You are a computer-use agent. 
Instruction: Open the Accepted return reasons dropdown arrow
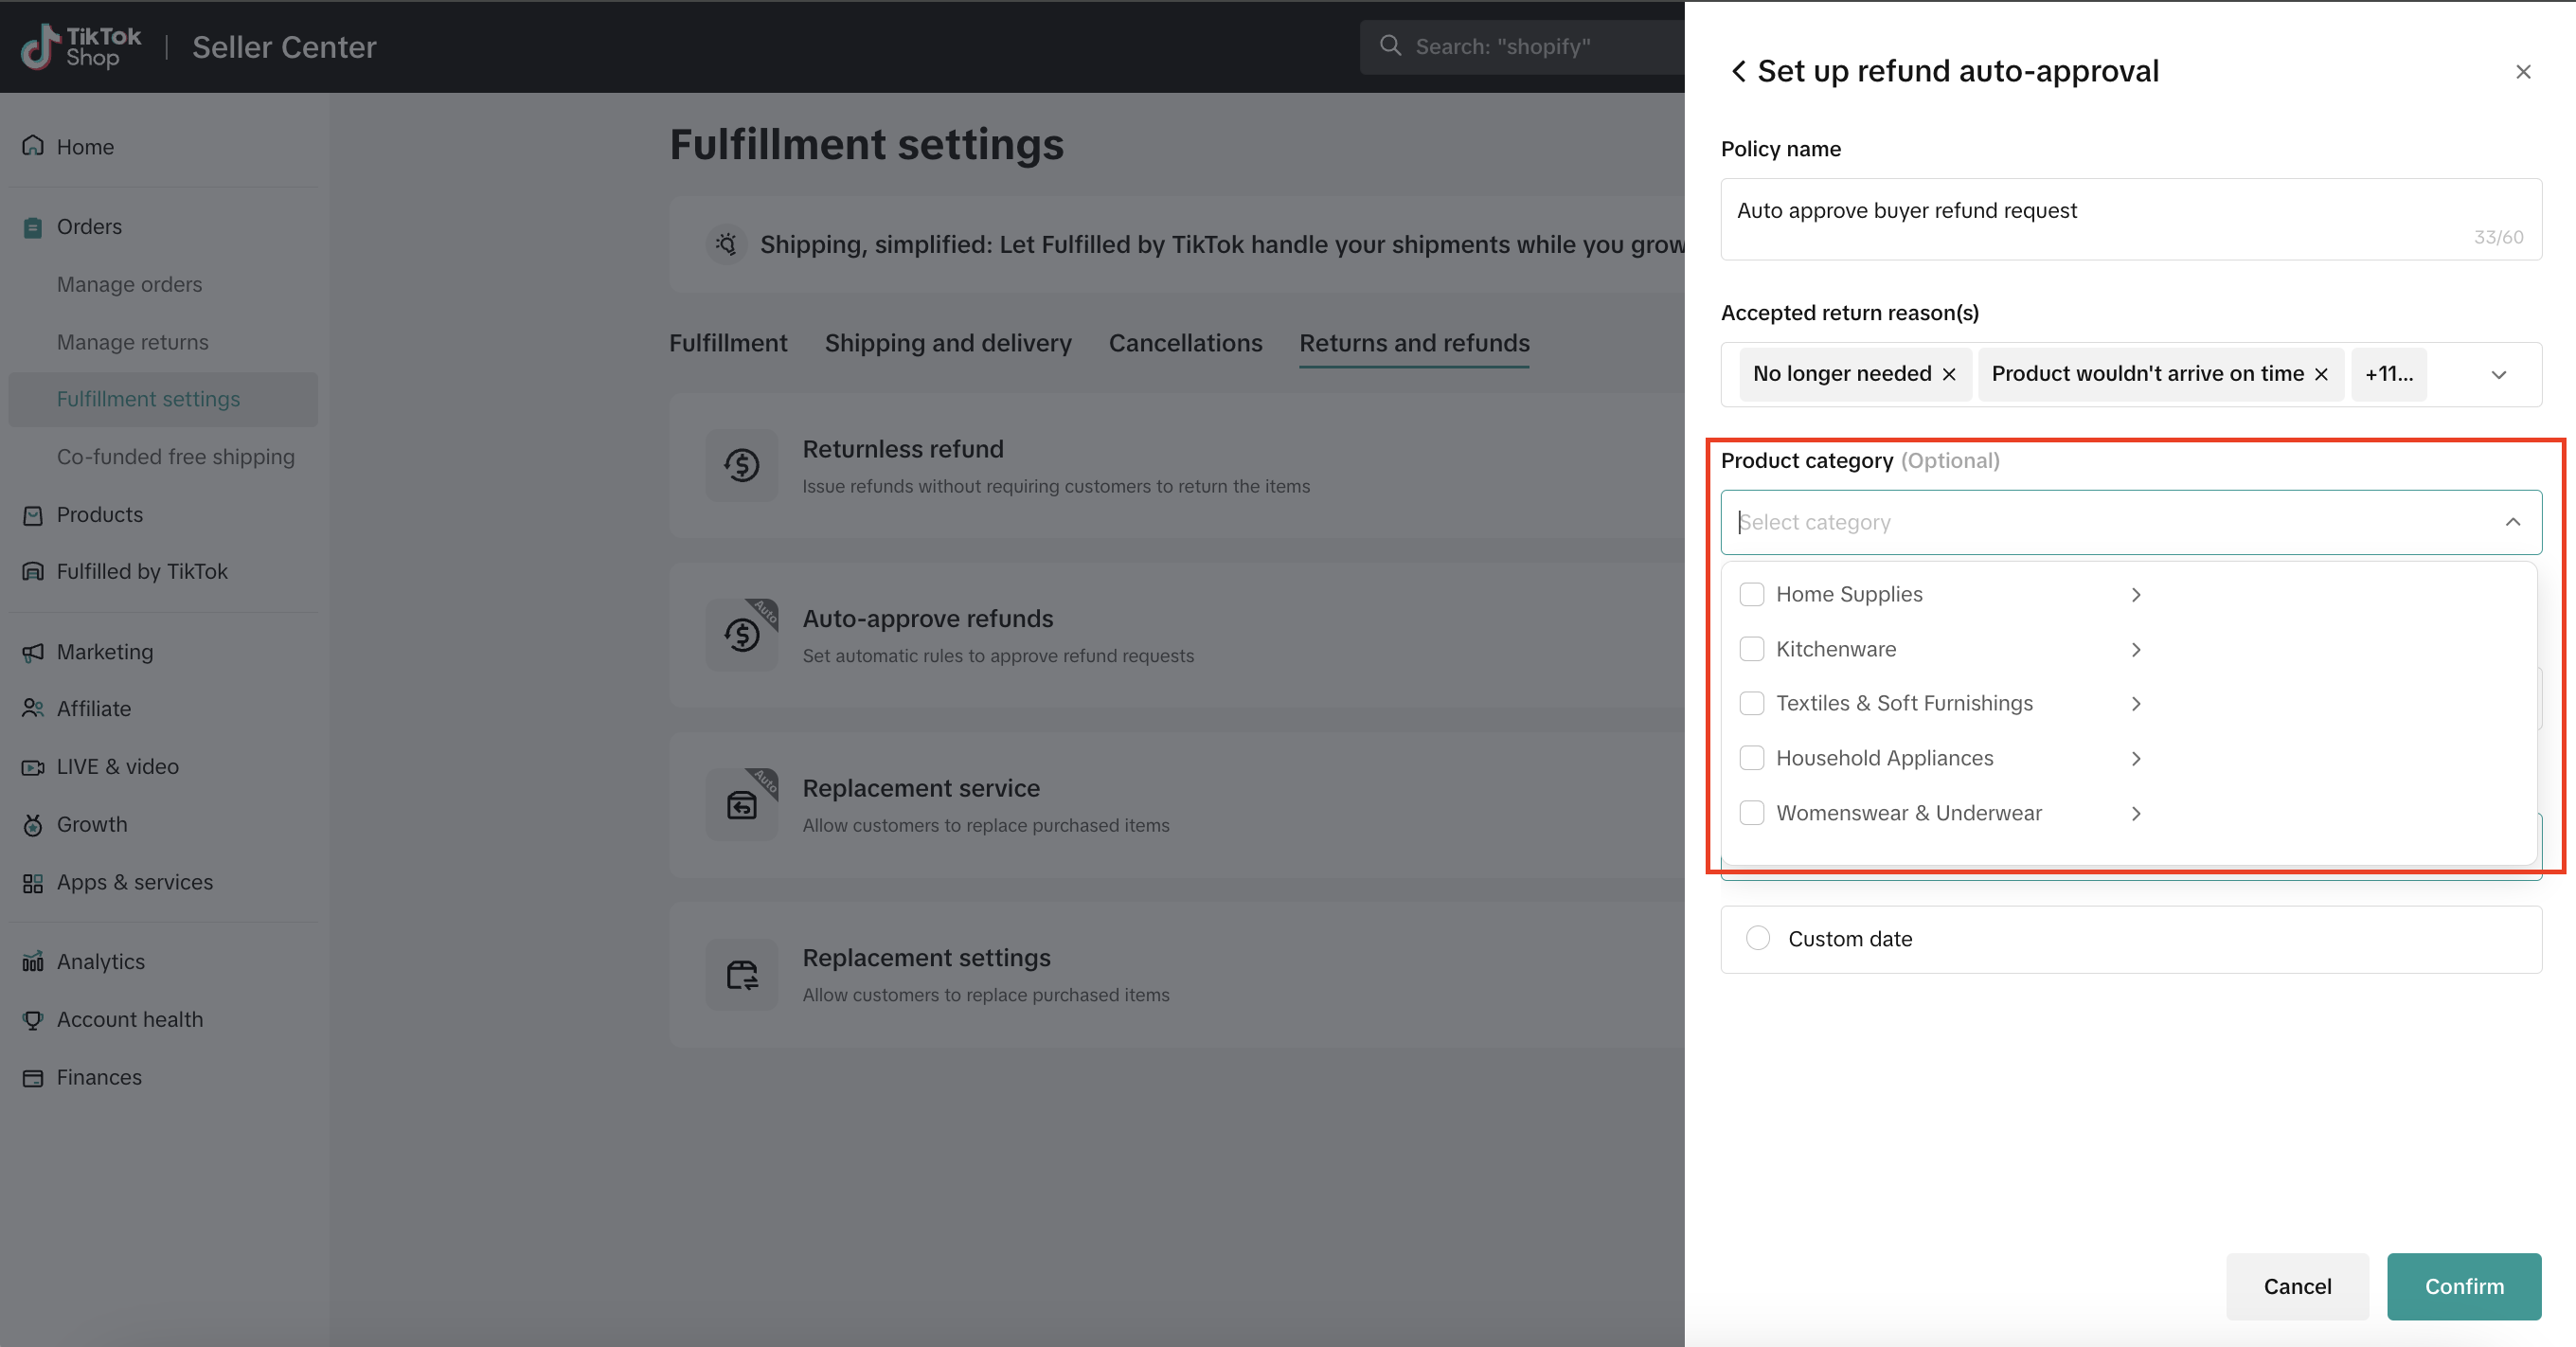tap(2498, 375)
